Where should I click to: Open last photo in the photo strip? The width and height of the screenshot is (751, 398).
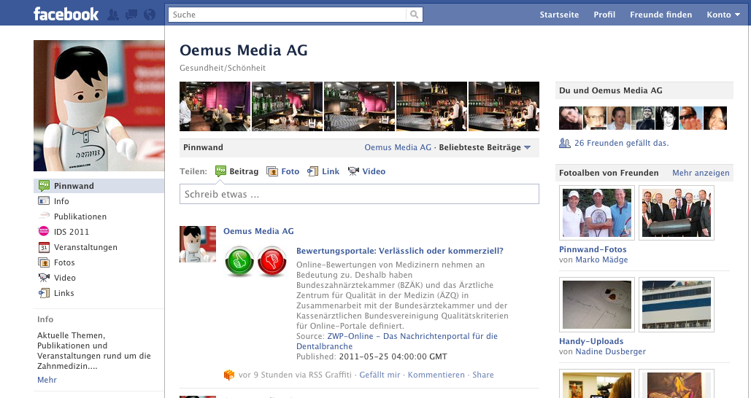(x=504, y=106)
